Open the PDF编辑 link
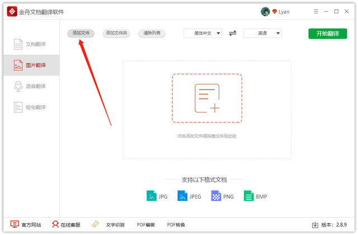 145,225
